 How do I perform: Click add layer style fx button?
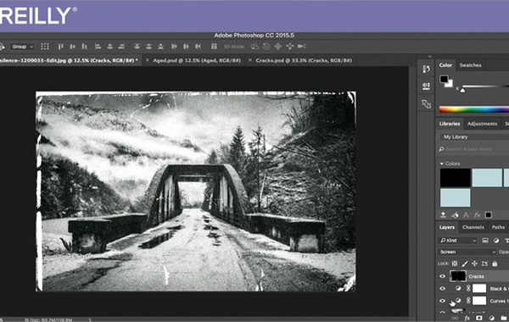tap(467, 319)
